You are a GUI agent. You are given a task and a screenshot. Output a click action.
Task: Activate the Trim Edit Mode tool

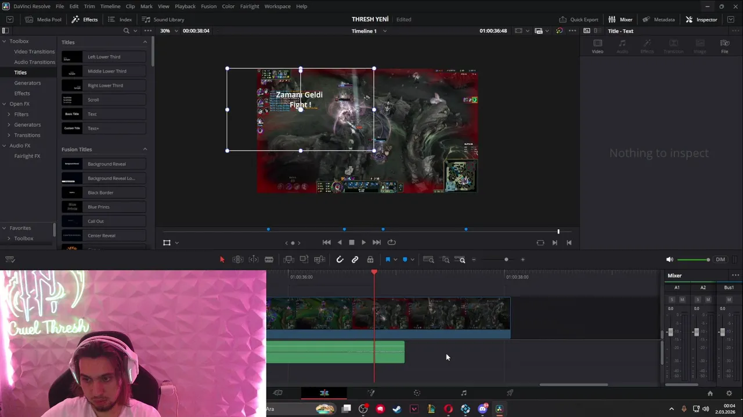238,259
